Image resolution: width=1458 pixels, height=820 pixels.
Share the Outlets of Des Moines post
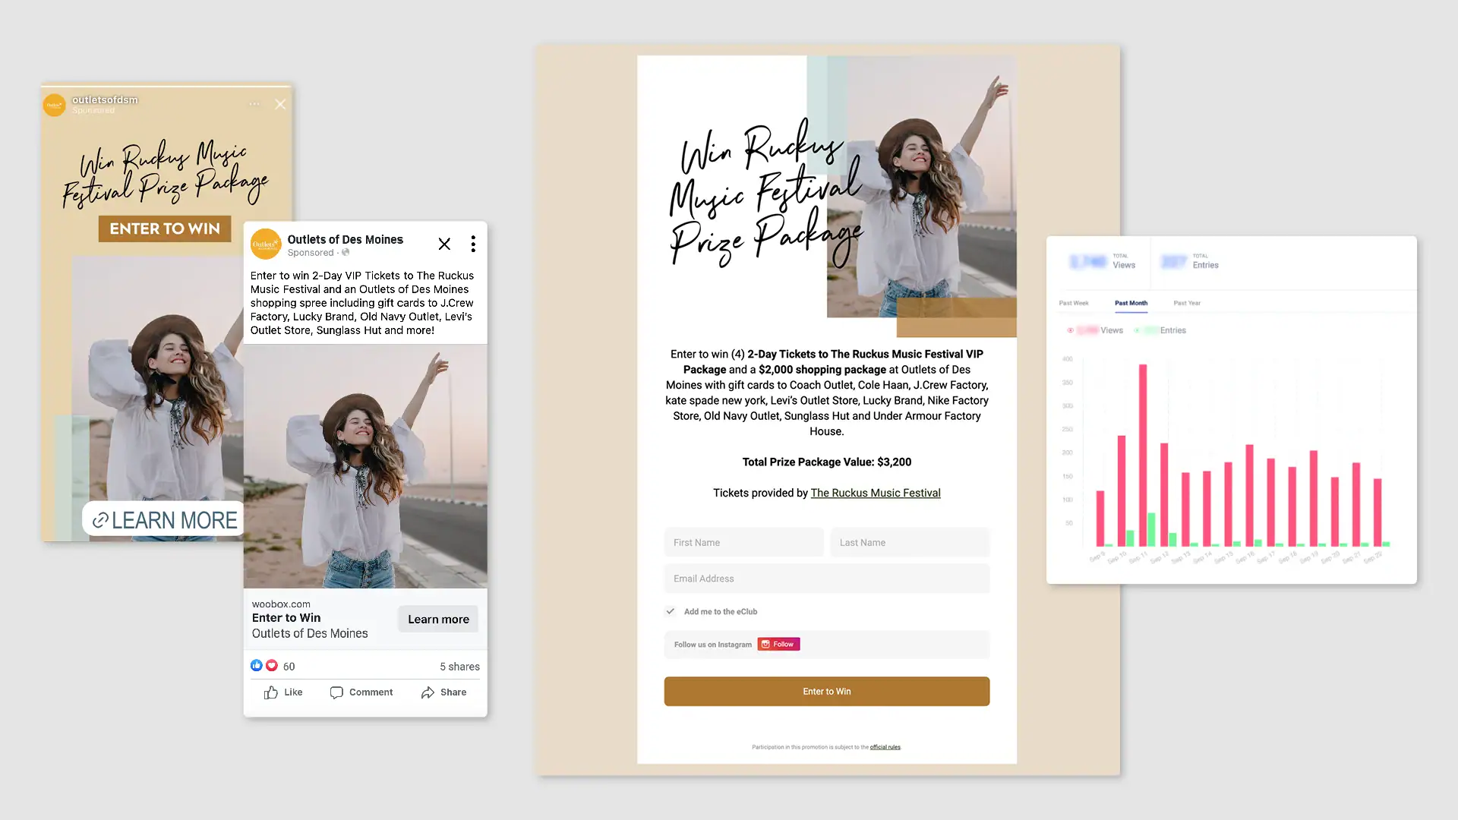point(443,692)
